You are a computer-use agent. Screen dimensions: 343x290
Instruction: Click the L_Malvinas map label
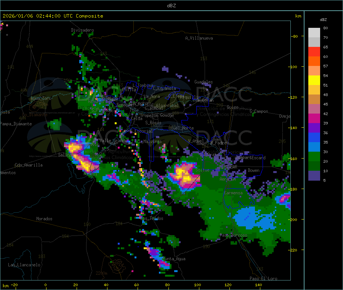pyautogui.click(x=150, y=142)
